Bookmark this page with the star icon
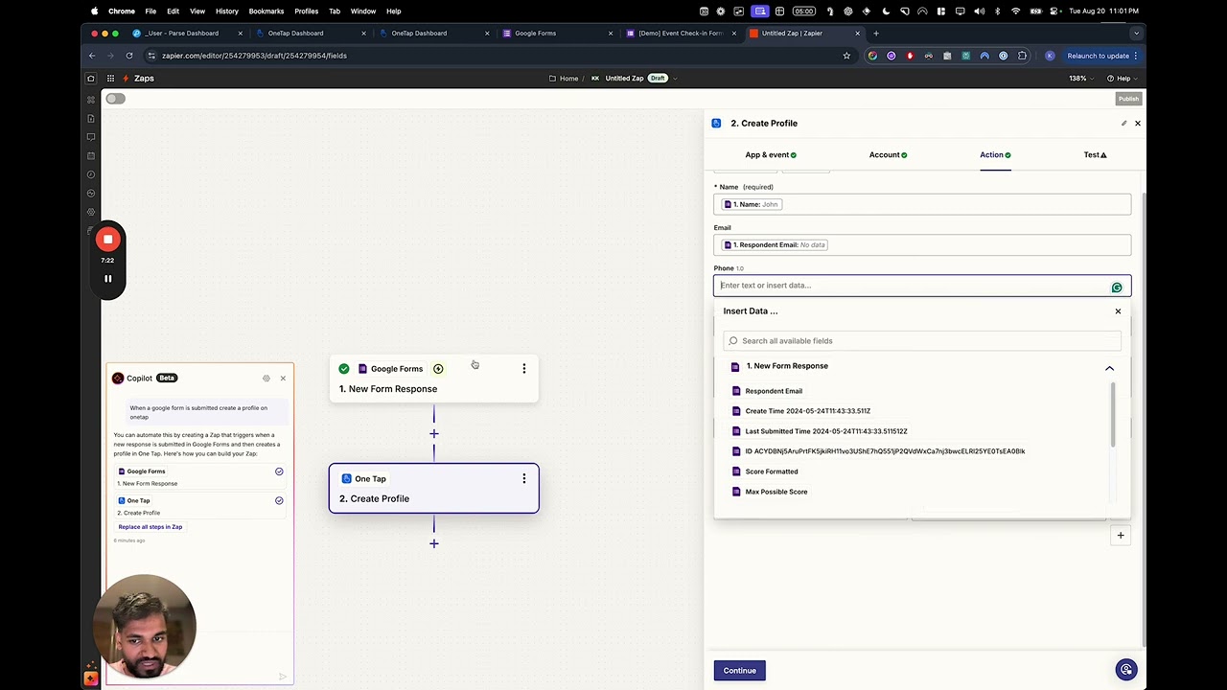Image resolution: width=1227 pixels, height=690 pixels. [846, 56]
